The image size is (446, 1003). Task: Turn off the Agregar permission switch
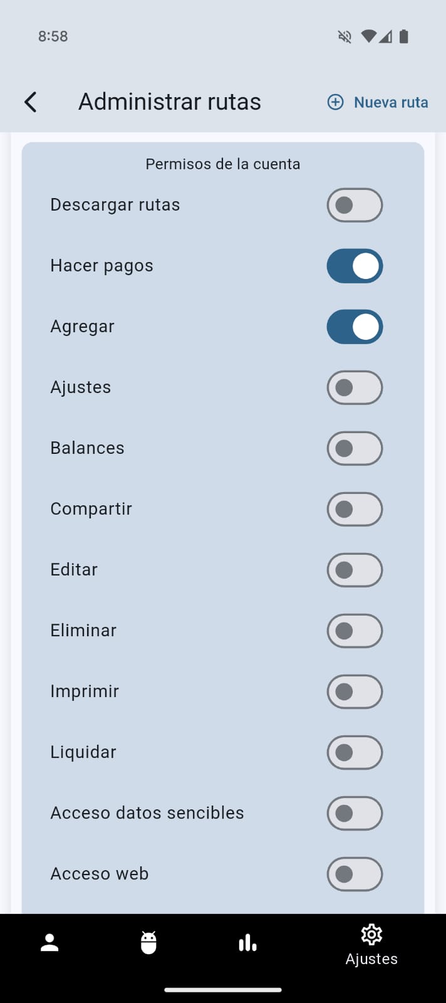pyautogui.click(x=355, y=327)
